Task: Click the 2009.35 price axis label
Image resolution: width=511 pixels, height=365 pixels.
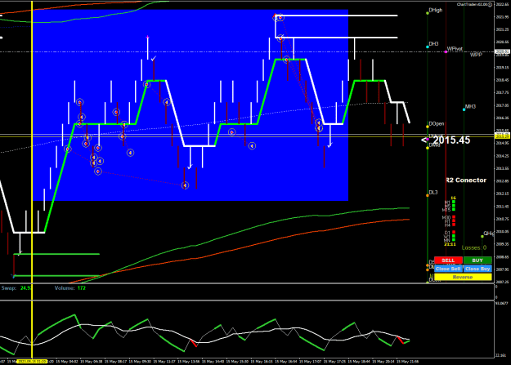Action: pyautogui.click(x=502, y=244)
